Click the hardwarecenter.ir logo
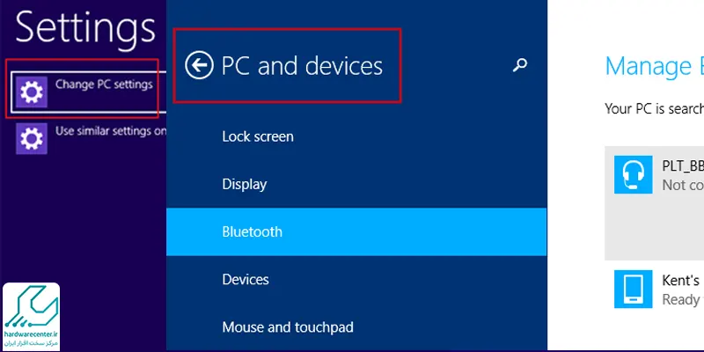Screen dimensions: 704x352 31,316
